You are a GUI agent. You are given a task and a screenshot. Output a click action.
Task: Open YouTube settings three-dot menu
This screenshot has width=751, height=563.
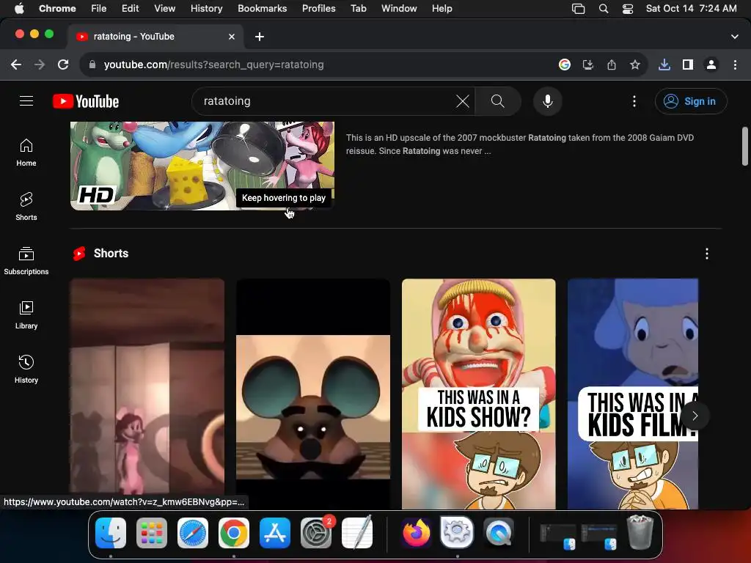[x=634, y=101]
